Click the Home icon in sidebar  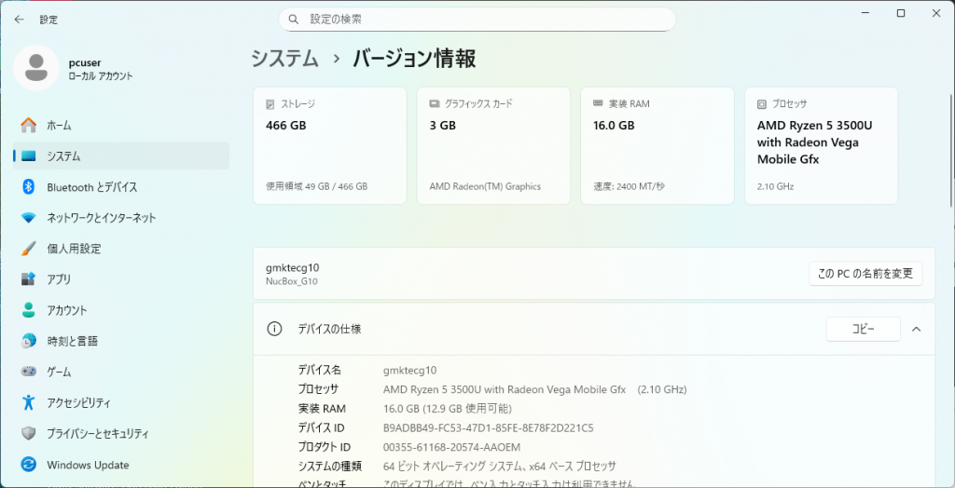28,125
